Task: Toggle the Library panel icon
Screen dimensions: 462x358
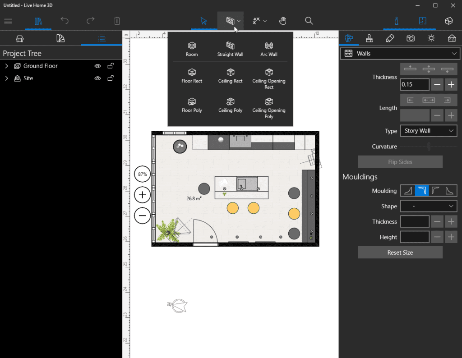Action: [38, 21]
